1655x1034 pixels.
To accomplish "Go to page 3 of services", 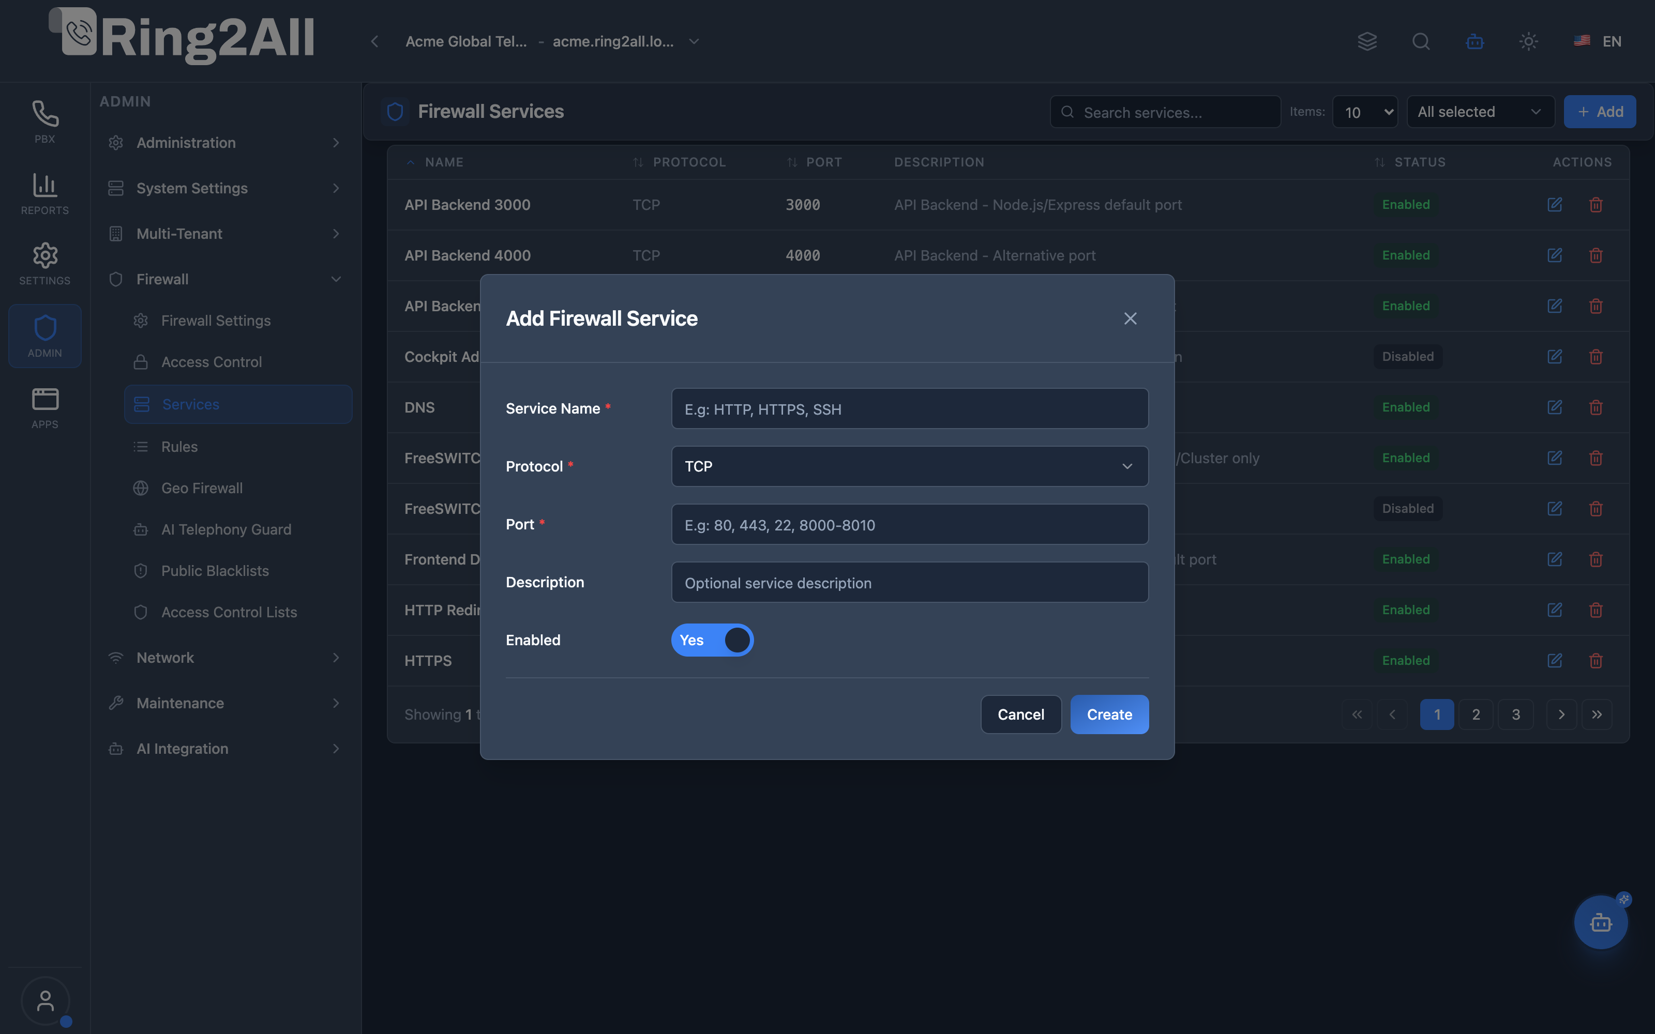I will tap(1515, 714).
